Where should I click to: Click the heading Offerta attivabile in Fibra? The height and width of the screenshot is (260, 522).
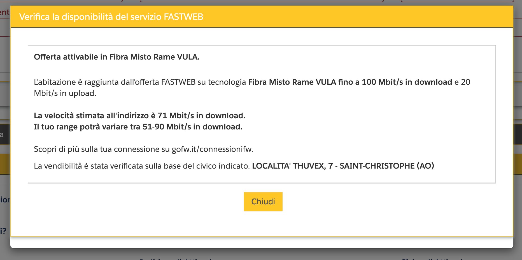(x=116, y=57)
